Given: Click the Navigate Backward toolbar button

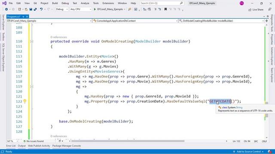Looking at the screenshot, I should (6, 9).
